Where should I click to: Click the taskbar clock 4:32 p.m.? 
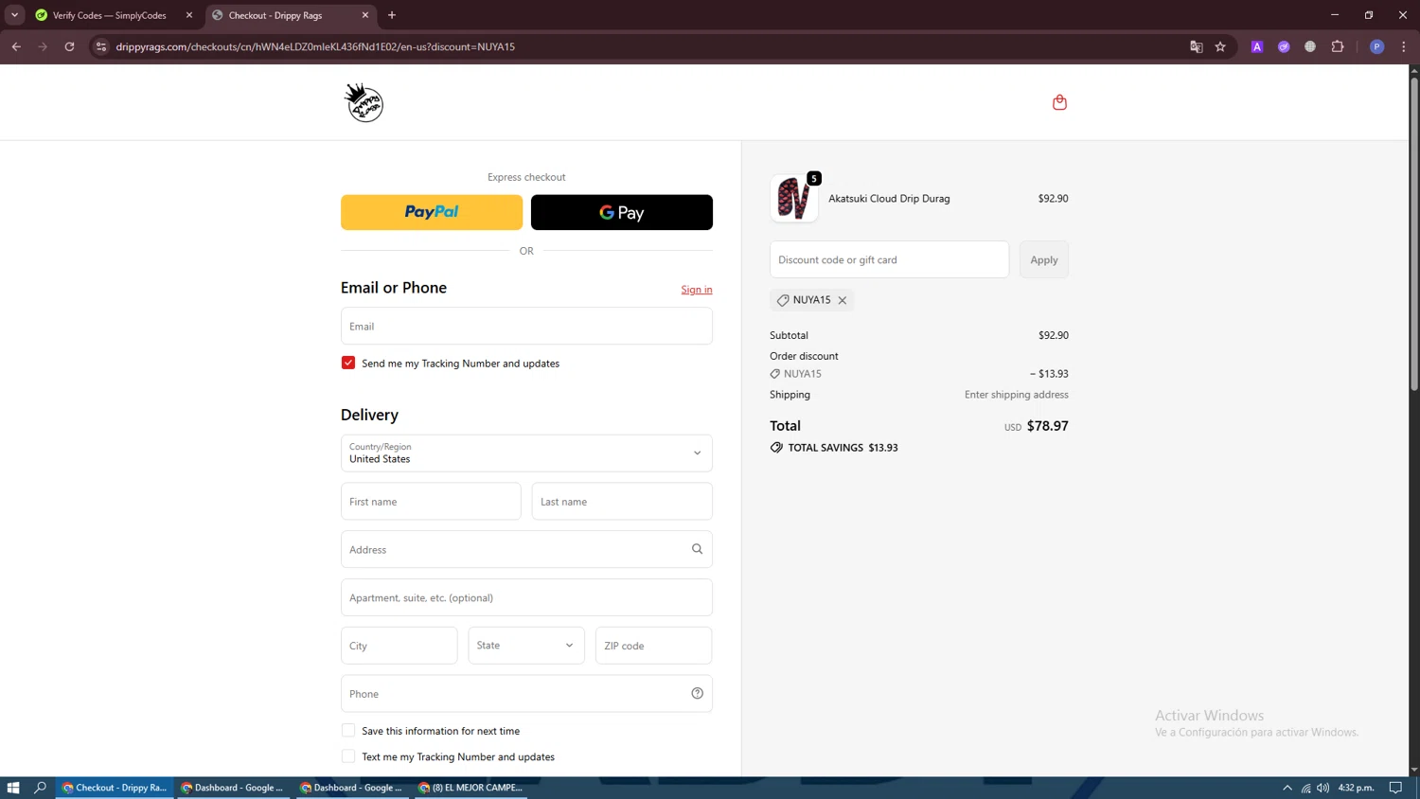pyautogui.click(x=1357, y=788)
